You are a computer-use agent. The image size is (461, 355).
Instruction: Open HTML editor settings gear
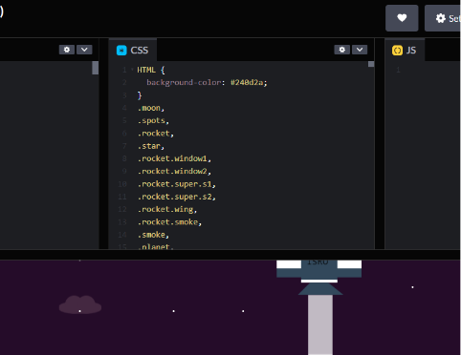click(x=67, y=50)
